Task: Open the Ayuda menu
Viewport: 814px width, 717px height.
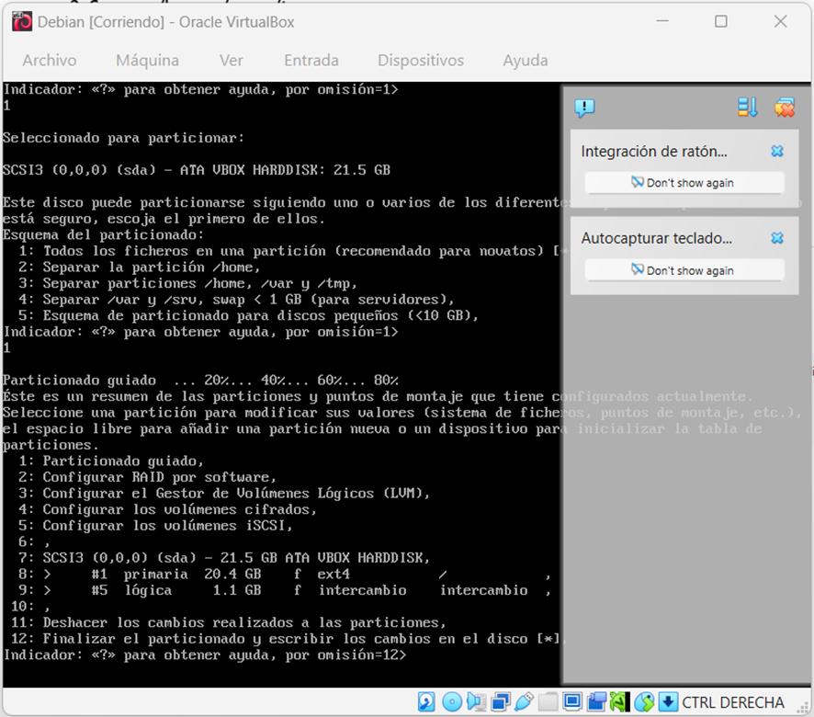Action: coord(525,61)
